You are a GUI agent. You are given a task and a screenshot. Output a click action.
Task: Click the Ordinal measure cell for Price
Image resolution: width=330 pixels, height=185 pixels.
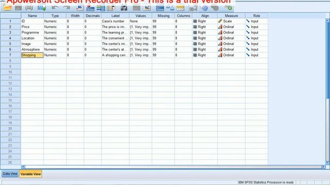232,27
